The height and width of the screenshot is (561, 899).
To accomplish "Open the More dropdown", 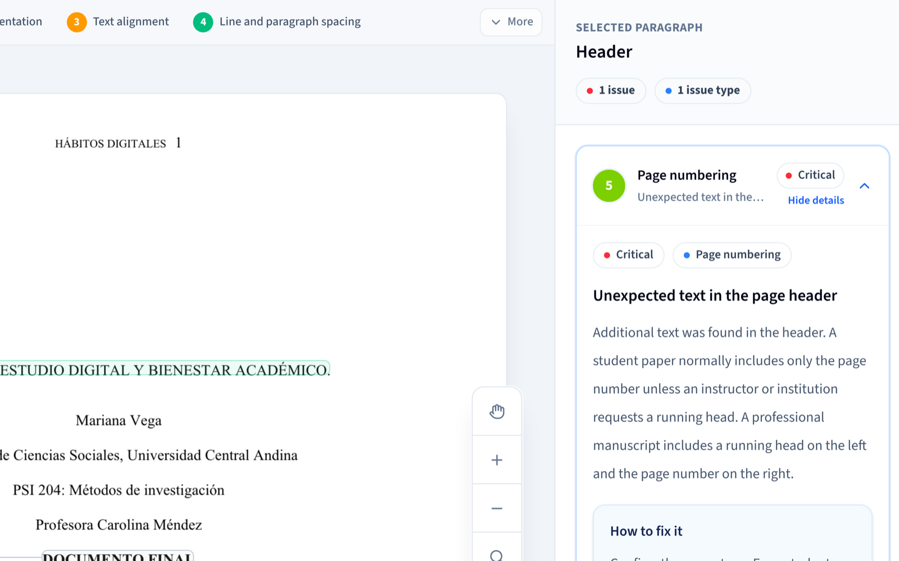I will pos(511,22).
